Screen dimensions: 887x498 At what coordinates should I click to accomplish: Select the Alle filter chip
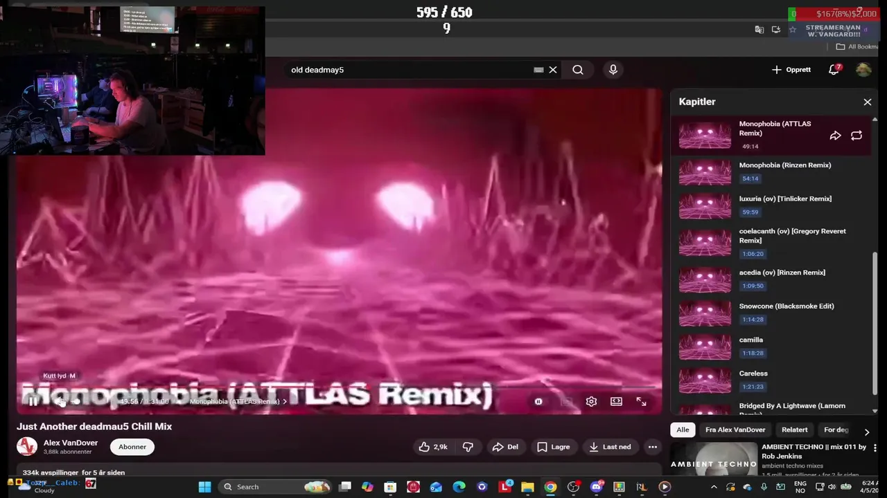[x=683, y=430]
